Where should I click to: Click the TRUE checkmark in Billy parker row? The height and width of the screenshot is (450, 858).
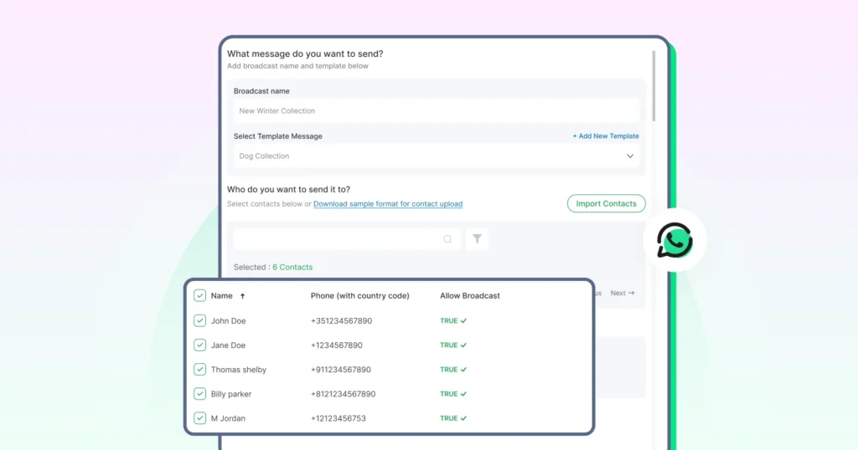point(463,394)
